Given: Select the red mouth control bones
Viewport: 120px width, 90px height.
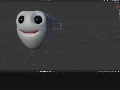Looking at the screenshot, I should [30, 32].
